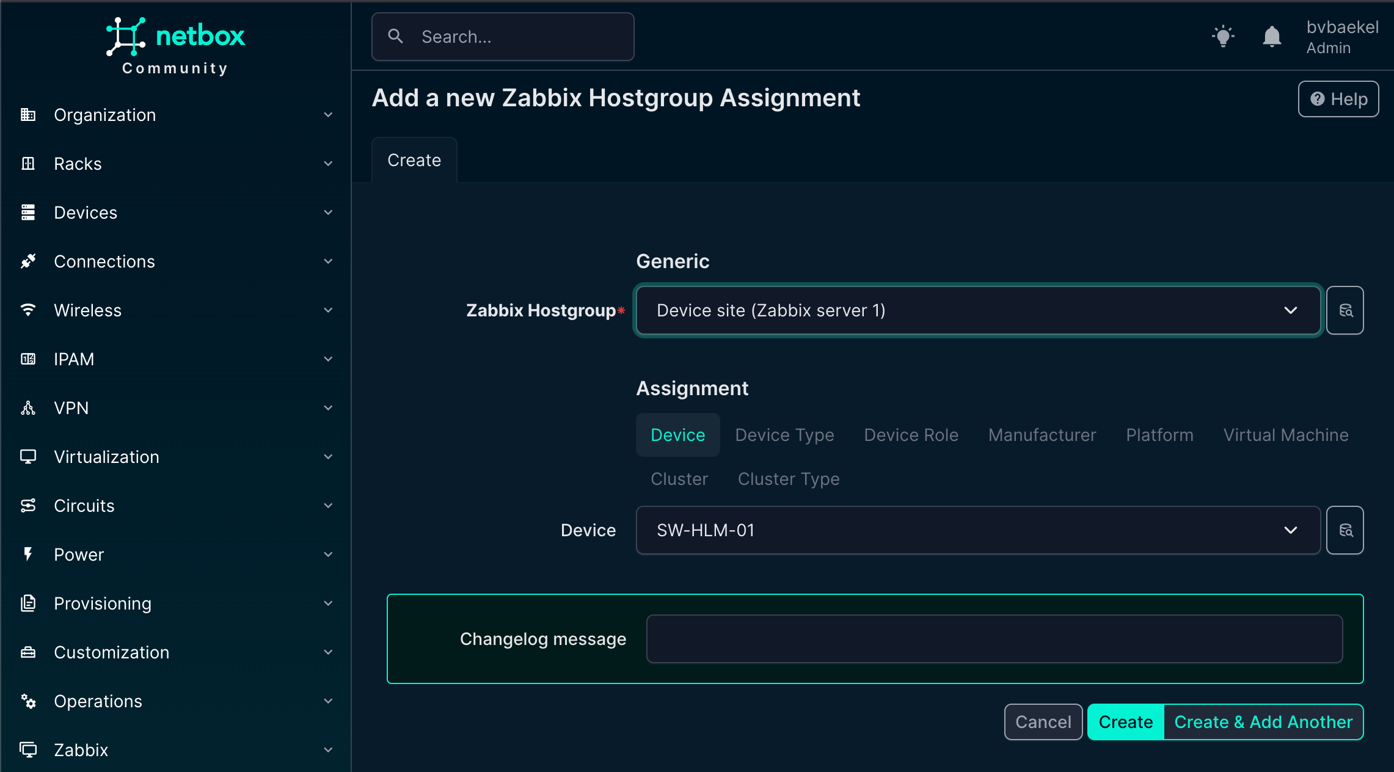Image resolution: width=1394 pixels, height=772 pixels.
Task: Click the Wireless wifi icon in sidebar
Action: click(28, 310)
